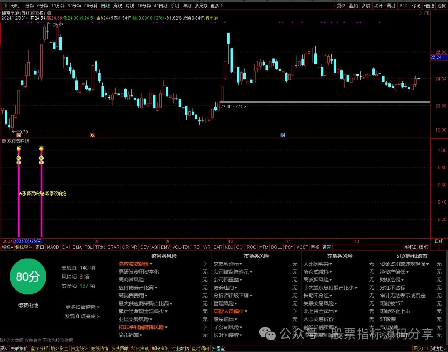Click the plus zoom-in button

[435, 247]
